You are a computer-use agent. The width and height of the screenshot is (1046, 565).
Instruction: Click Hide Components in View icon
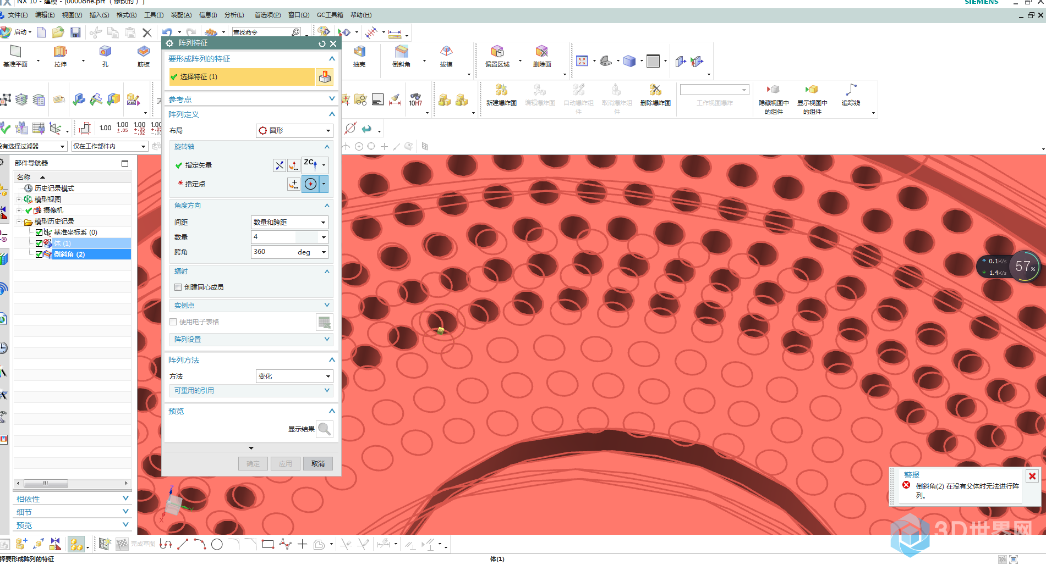[774, 90]
